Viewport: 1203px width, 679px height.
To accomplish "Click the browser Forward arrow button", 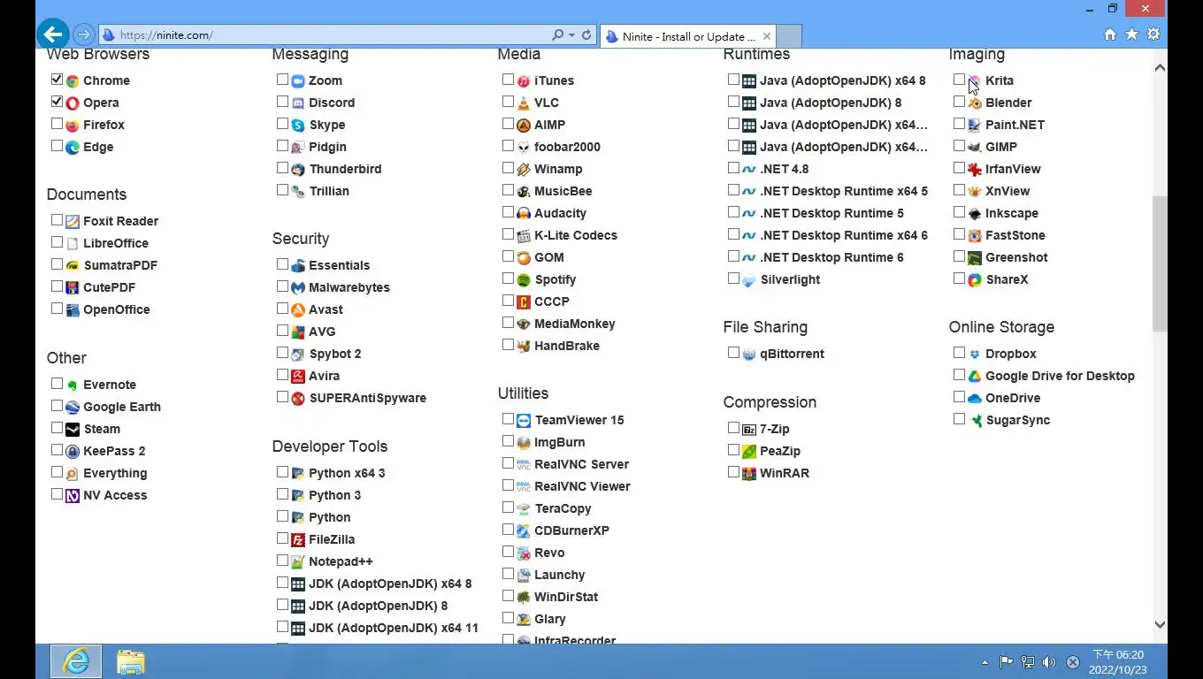I will (x=83, y=35).
